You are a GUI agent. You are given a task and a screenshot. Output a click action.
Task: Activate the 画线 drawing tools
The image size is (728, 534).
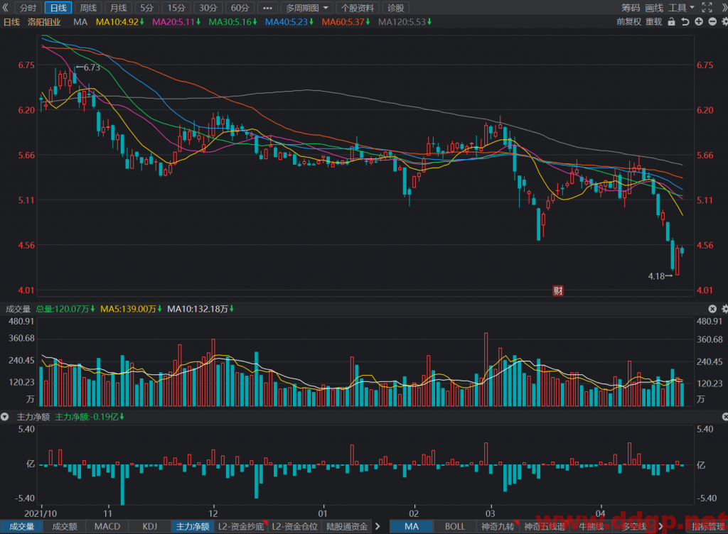654,8
